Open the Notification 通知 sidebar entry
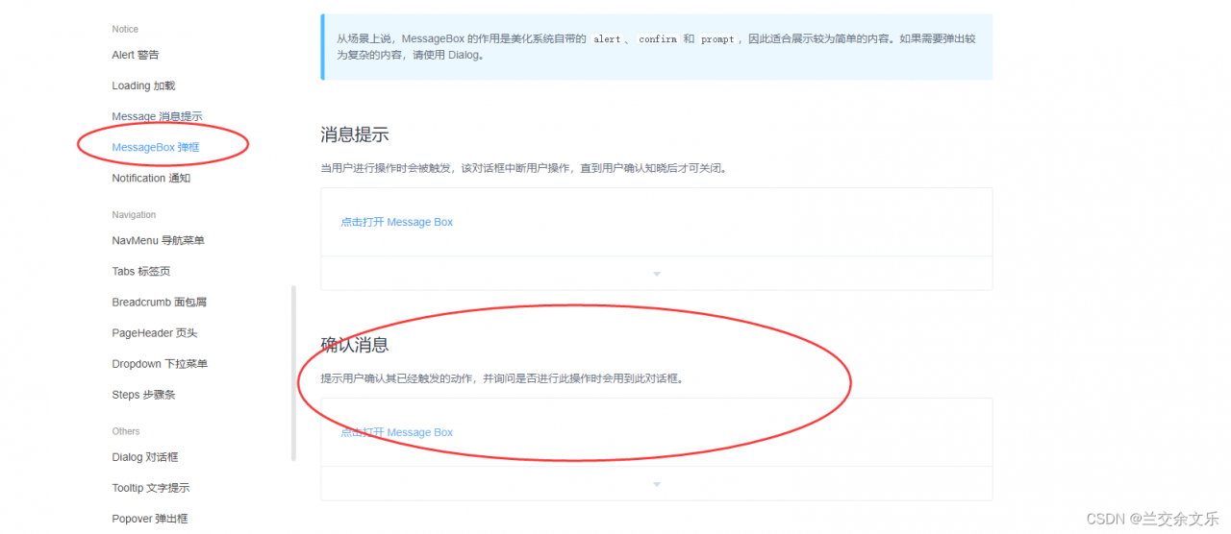 pyautogui.click(x=151, y=178)
